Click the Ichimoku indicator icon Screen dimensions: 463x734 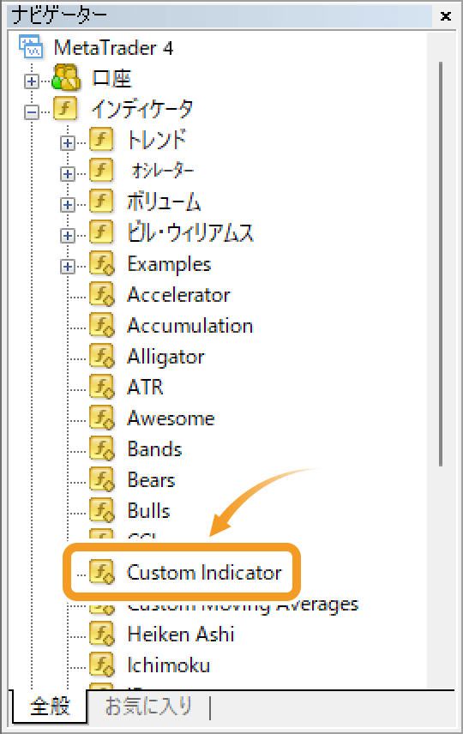101,665
